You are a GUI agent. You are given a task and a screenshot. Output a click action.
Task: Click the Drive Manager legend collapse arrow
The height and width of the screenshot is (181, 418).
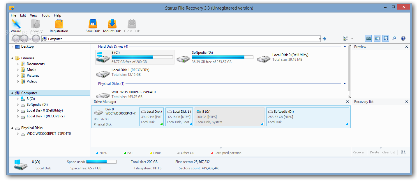pos(221,148)
